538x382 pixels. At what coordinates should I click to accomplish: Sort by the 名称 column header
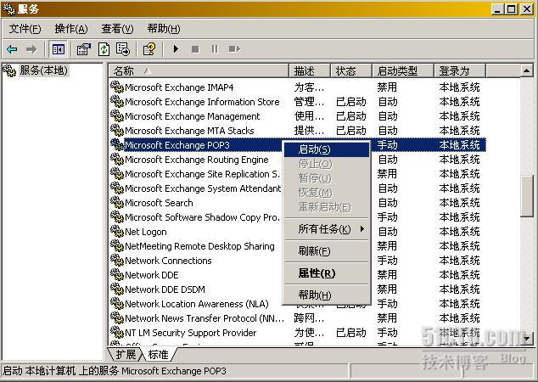pyautogui.click(x=199, y=71)
